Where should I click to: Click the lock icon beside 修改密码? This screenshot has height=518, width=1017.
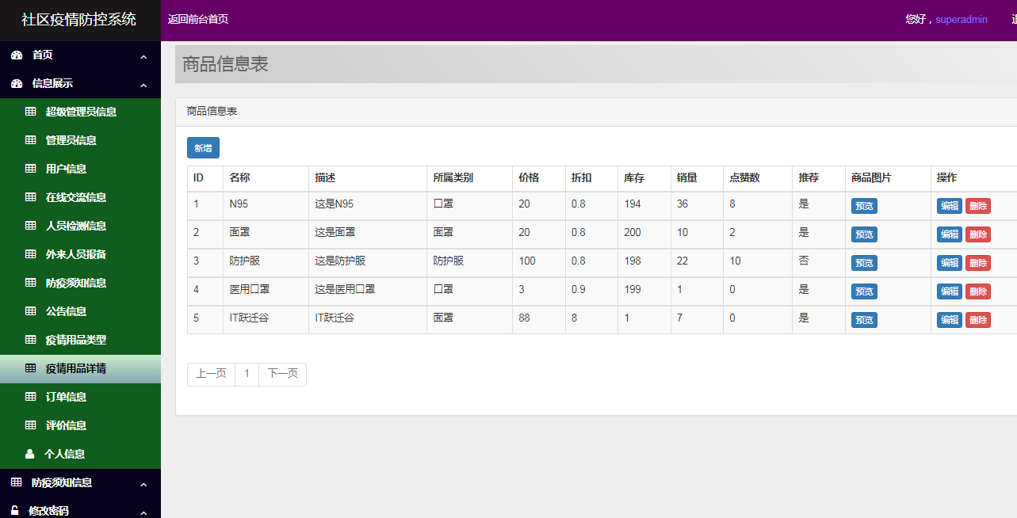pyautogui.click(x=15, y=511)
